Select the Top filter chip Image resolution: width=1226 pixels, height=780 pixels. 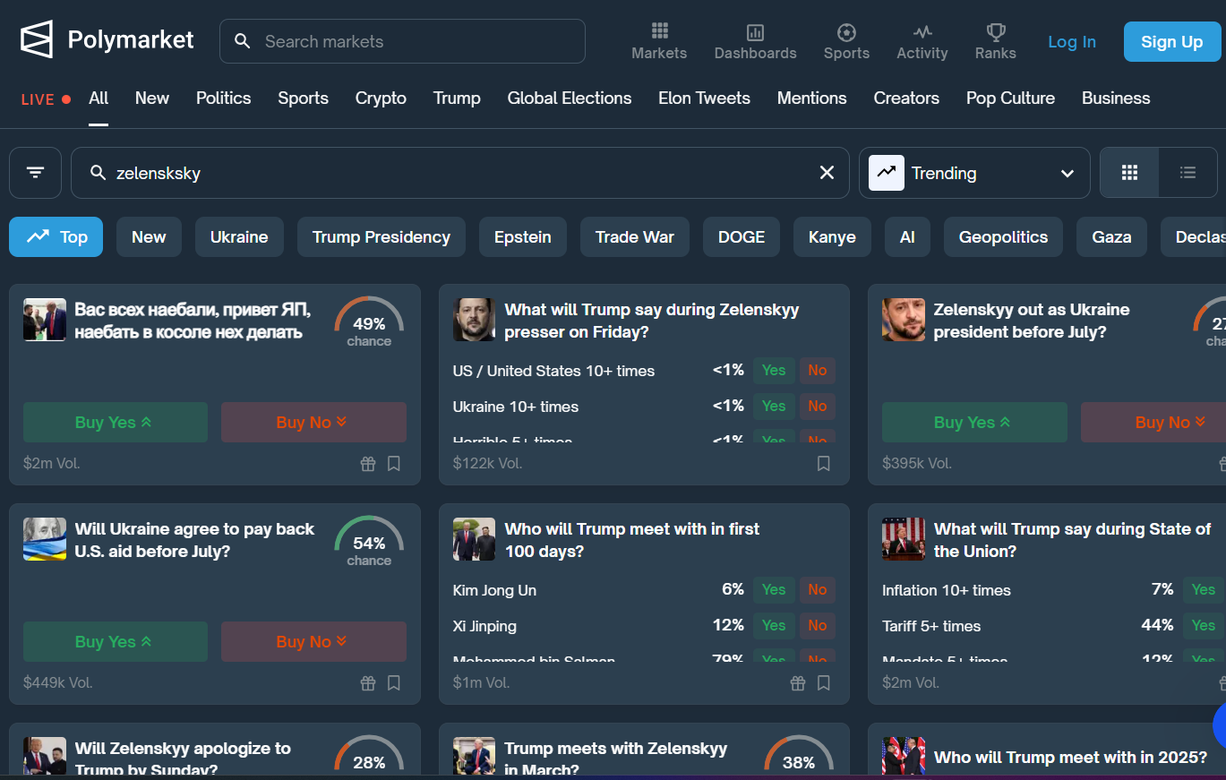click(56, 237)
